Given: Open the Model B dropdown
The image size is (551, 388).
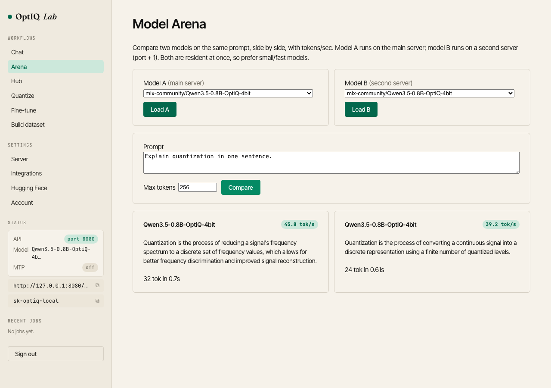Looking at the screenshot, I should pyautogui.click(x=430, y=93).
